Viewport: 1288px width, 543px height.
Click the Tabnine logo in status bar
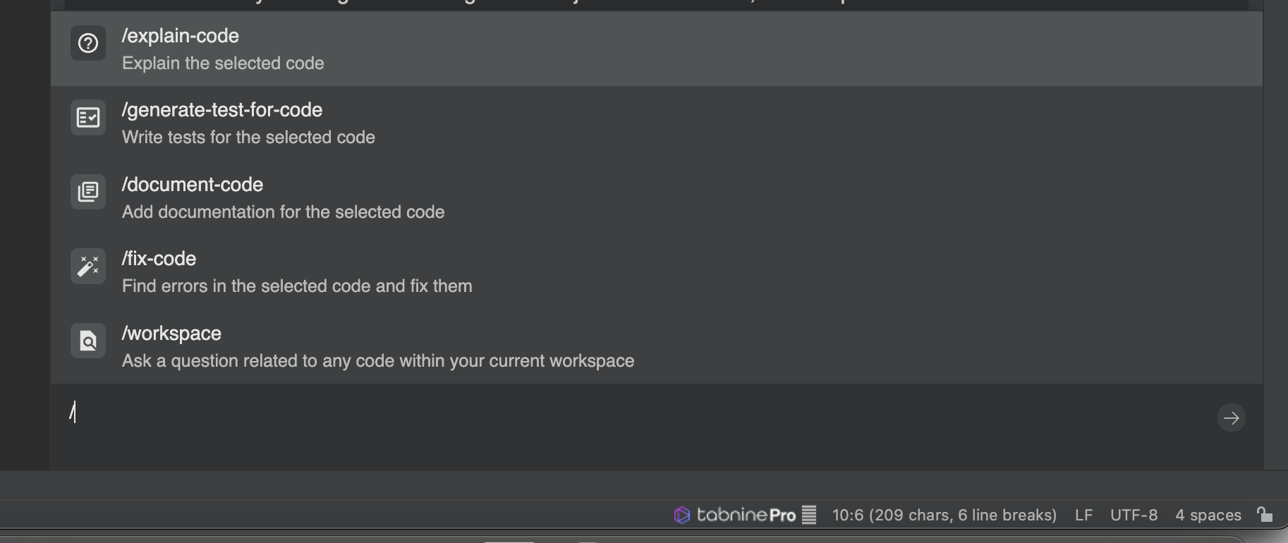681,515
